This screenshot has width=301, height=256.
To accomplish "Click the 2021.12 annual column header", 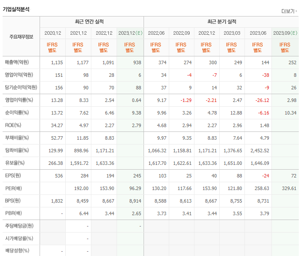I will click(79, 33).
